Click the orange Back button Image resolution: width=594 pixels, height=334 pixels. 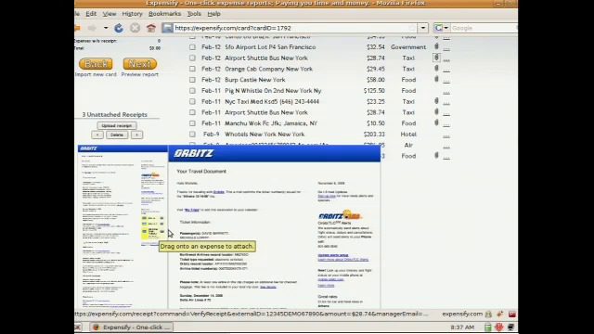[96, 64]
